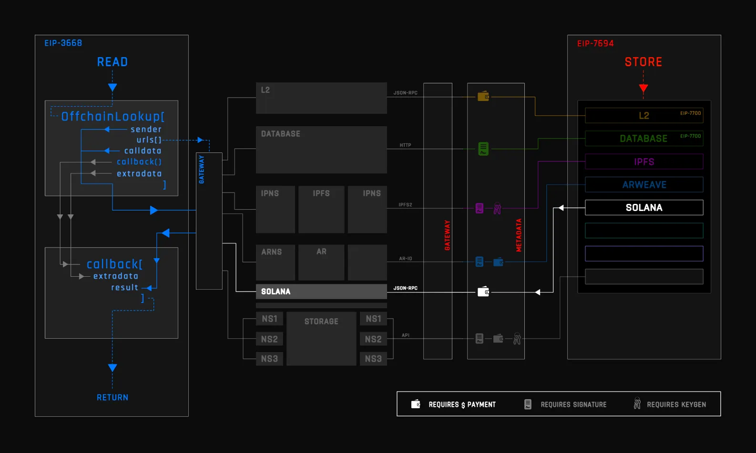The image size is (756, 453).
Task: Click the RETURN label at bottom left
Action: pos(112,397)
